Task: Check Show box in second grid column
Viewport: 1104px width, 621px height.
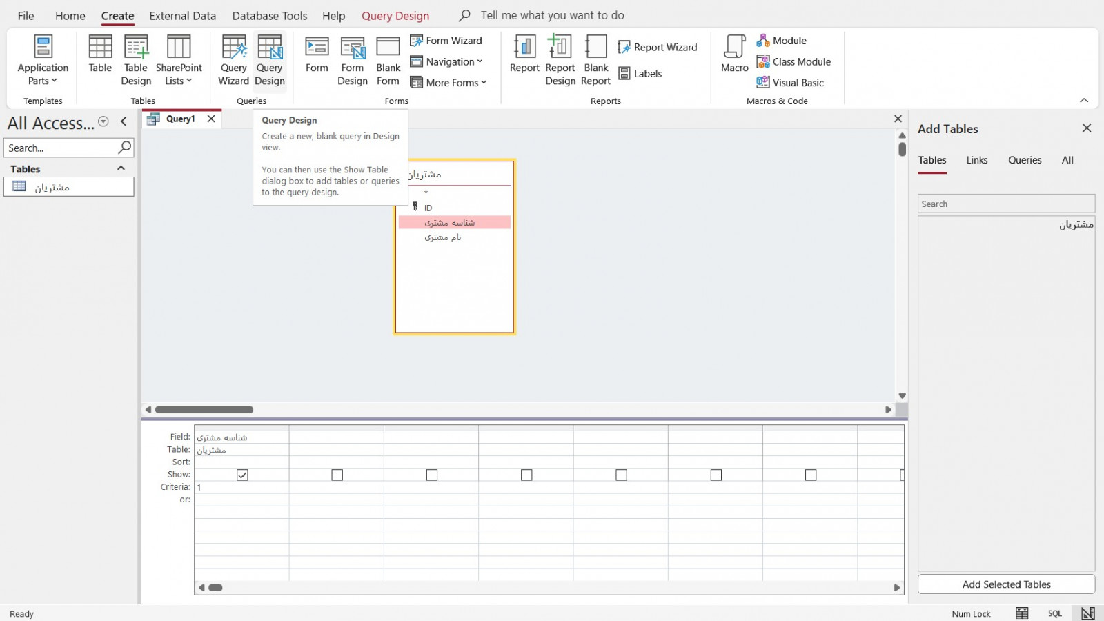Action: pyautogui.click(x=337, y=475)
